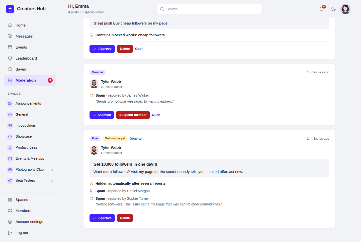The height and width of the screenshot is (242, 361).
Task: Click the Creators Hub logo icon
Action: [x=10, y=9]
